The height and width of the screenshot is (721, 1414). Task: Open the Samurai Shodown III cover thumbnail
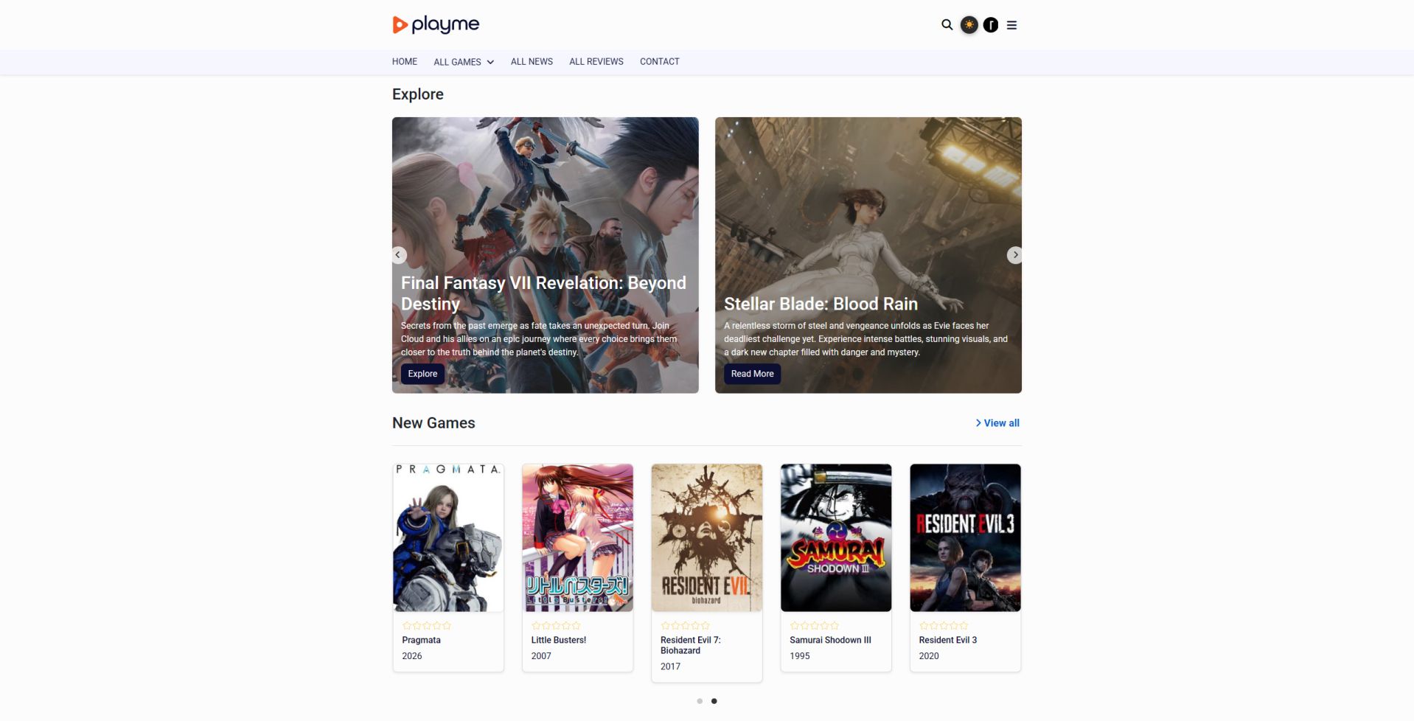[836, 537]
